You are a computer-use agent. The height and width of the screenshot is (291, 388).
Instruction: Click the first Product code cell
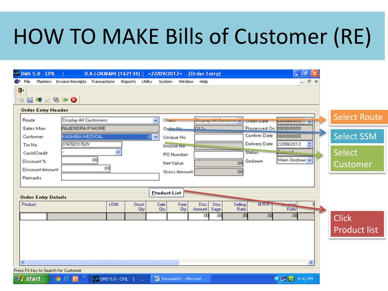[x=33, y=216]
